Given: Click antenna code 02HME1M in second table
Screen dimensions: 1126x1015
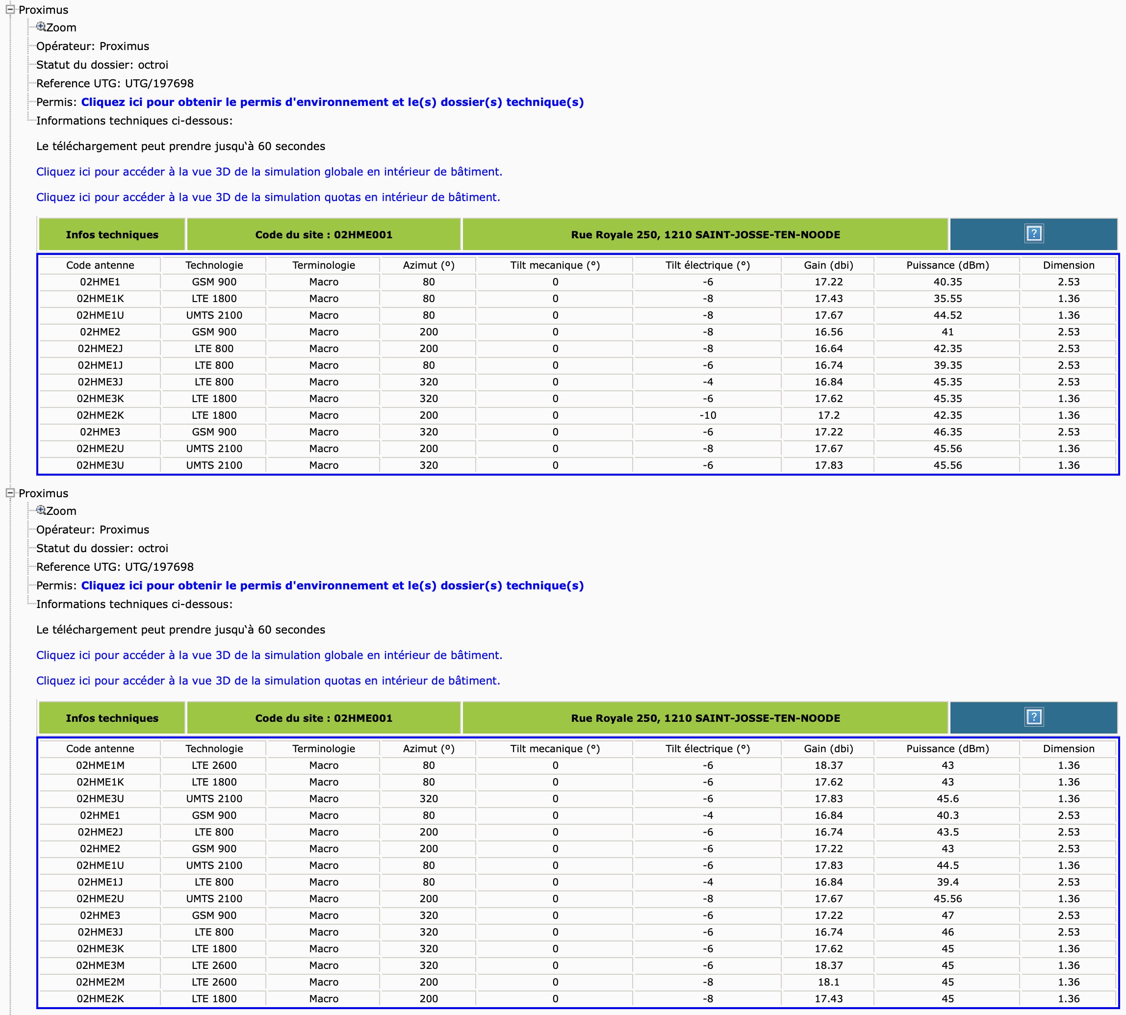Looking at the screenshot, I should (x=100, y=766).
